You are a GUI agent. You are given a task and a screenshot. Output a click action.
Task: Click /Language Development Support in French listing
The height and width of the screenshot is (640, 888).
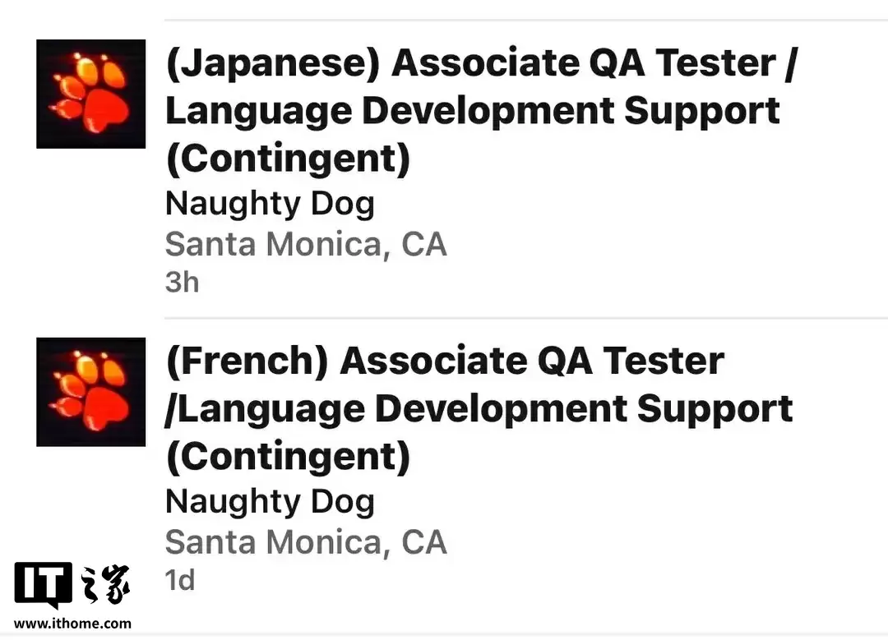[x=479, y=409]
